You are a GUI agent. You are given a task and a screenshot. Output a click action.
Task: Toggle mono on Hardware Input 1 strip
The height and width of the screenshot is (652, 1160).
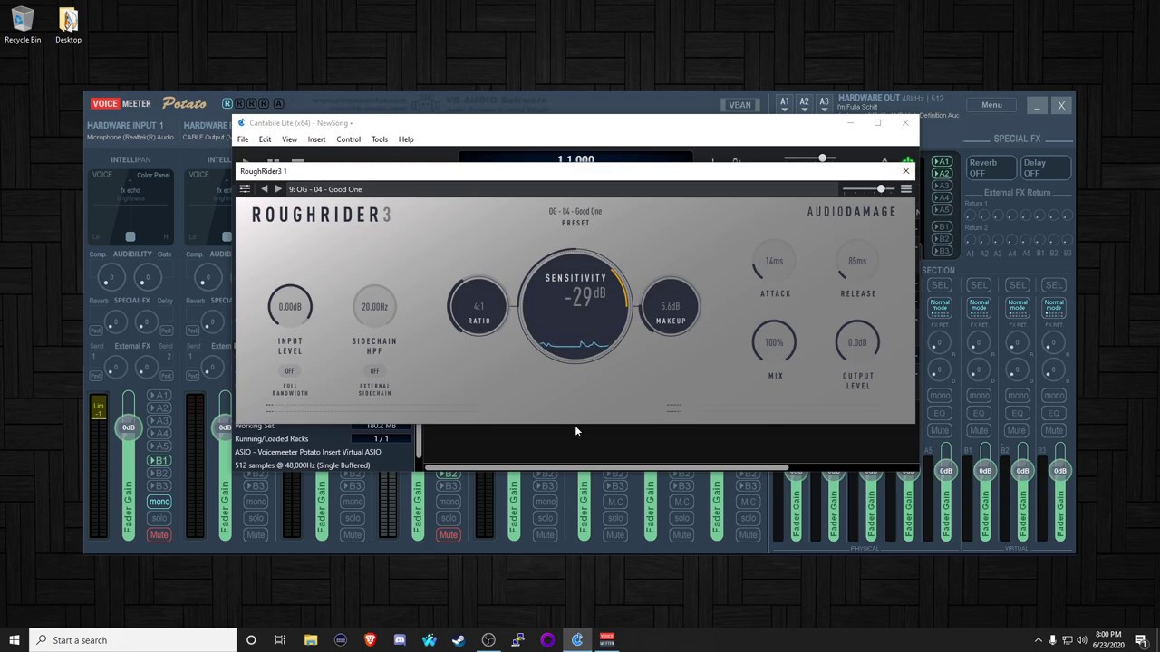pos(159,502)
